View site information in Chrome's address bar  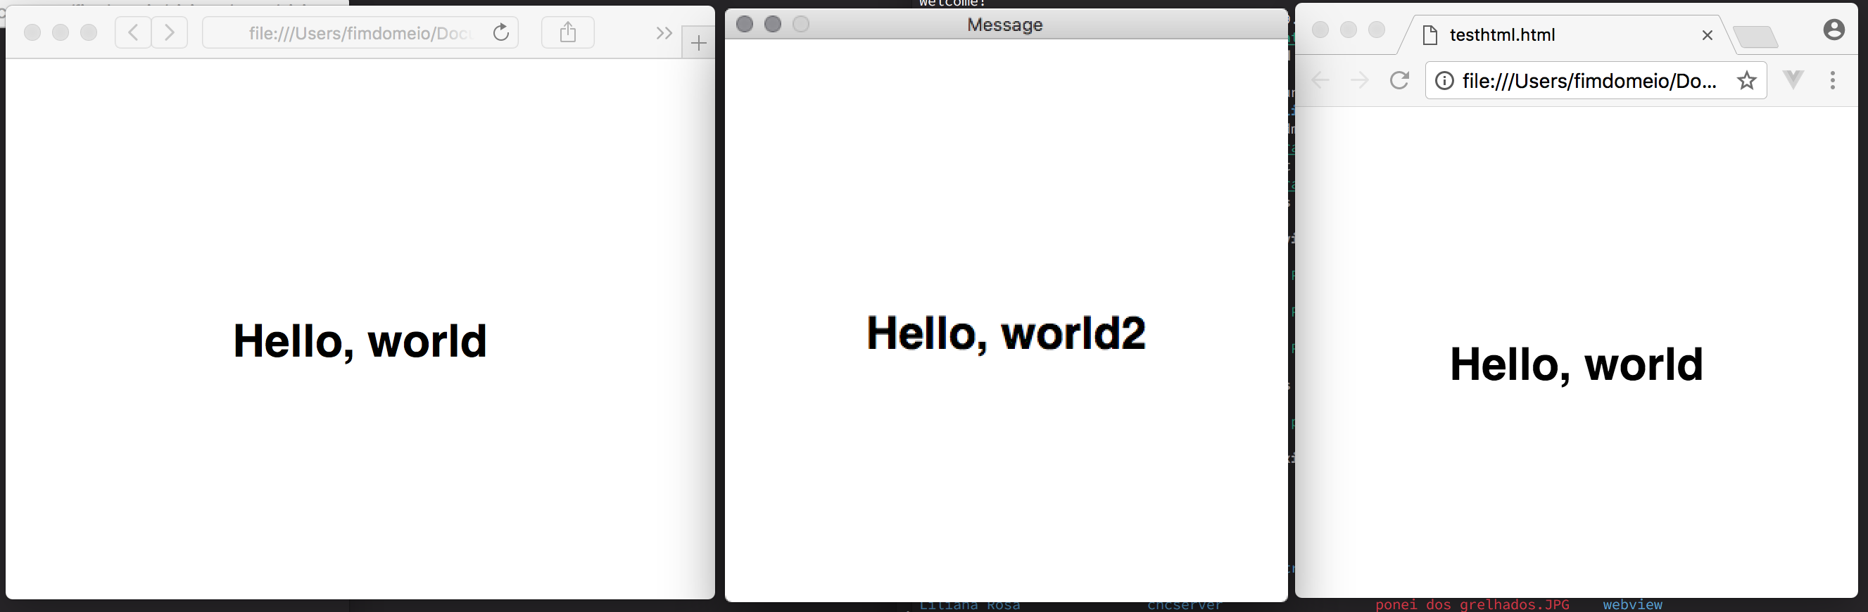coord(1444,80)
